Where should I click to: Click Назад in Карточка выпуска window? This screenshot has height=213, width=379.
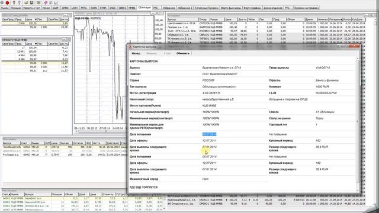click(136, 53)
